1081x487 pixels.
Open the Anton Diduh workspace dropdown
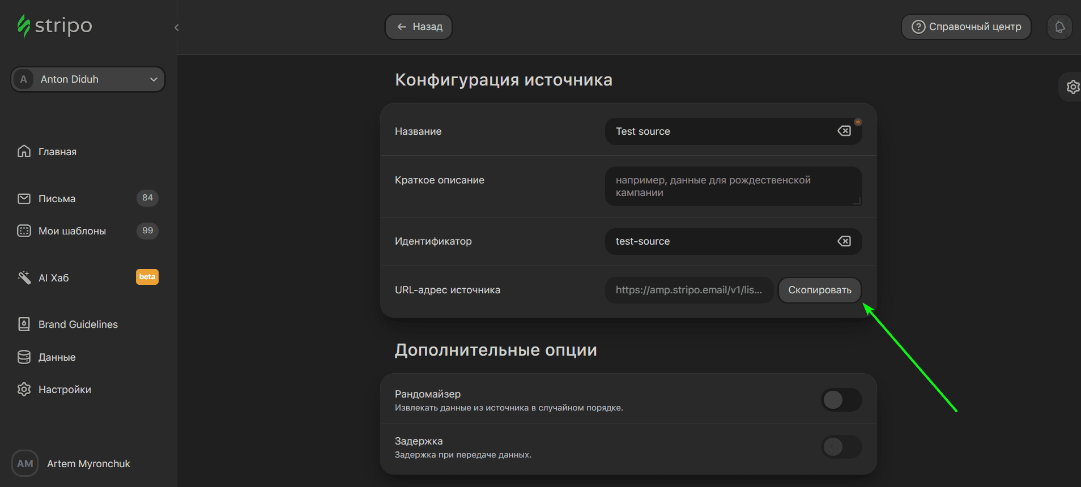pos(88,79)
